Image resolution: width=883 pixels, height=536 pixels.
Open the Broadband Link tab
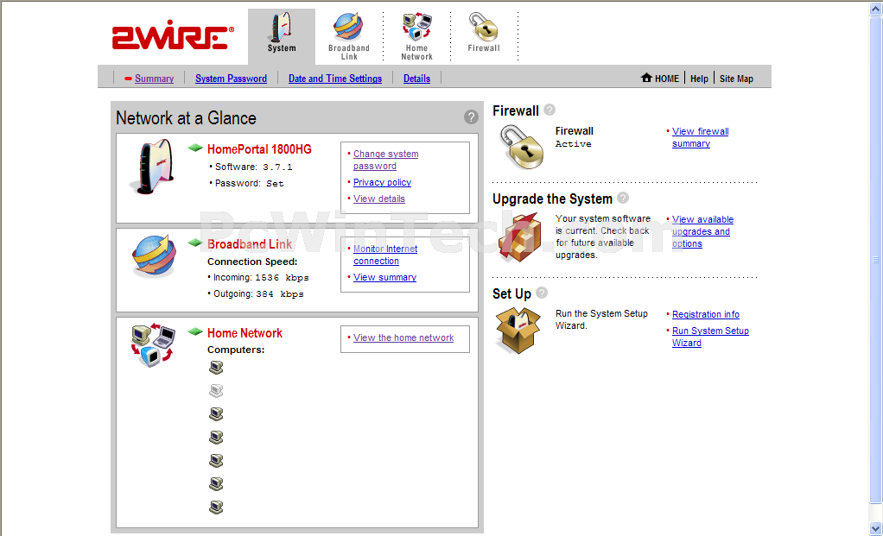tap(348, 36)
